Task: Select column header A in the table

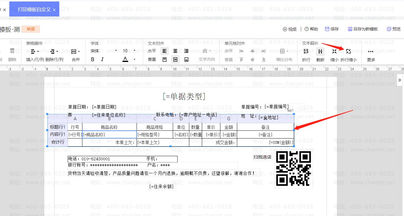Action: (x=75, y=119)
